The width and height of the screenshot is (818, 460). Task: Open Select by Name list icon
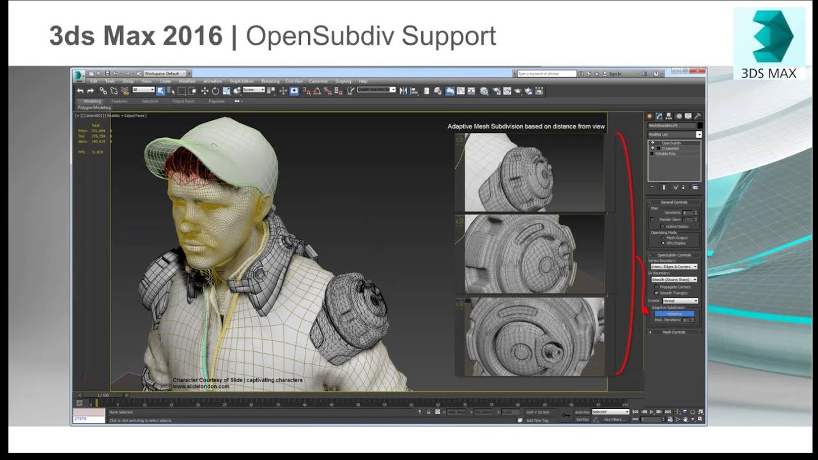171,91
